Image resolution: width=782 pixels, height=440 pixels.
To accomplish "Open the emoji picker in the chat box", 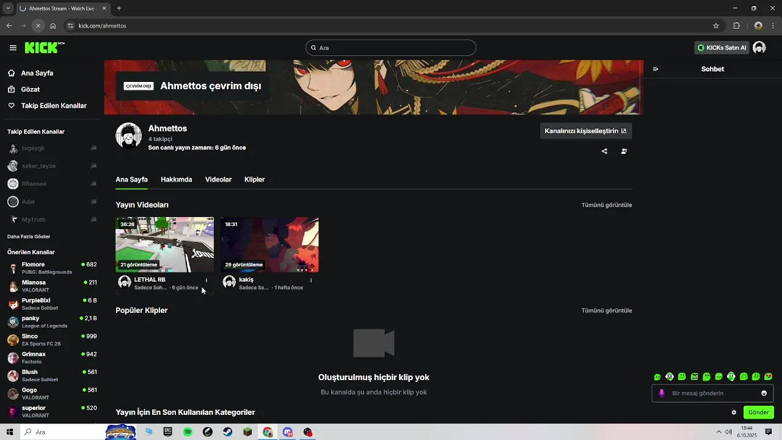I will click(764, 393).
